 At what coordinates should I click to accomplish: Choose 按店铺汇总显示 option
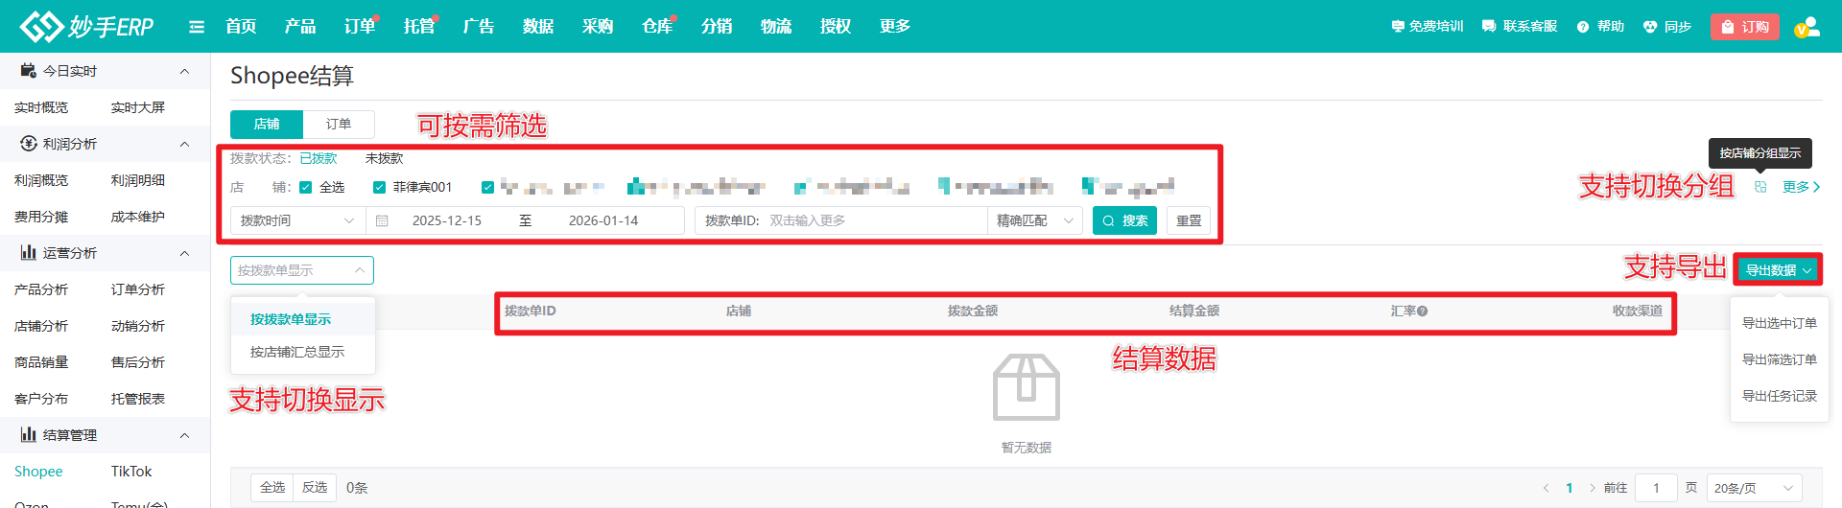302,352
